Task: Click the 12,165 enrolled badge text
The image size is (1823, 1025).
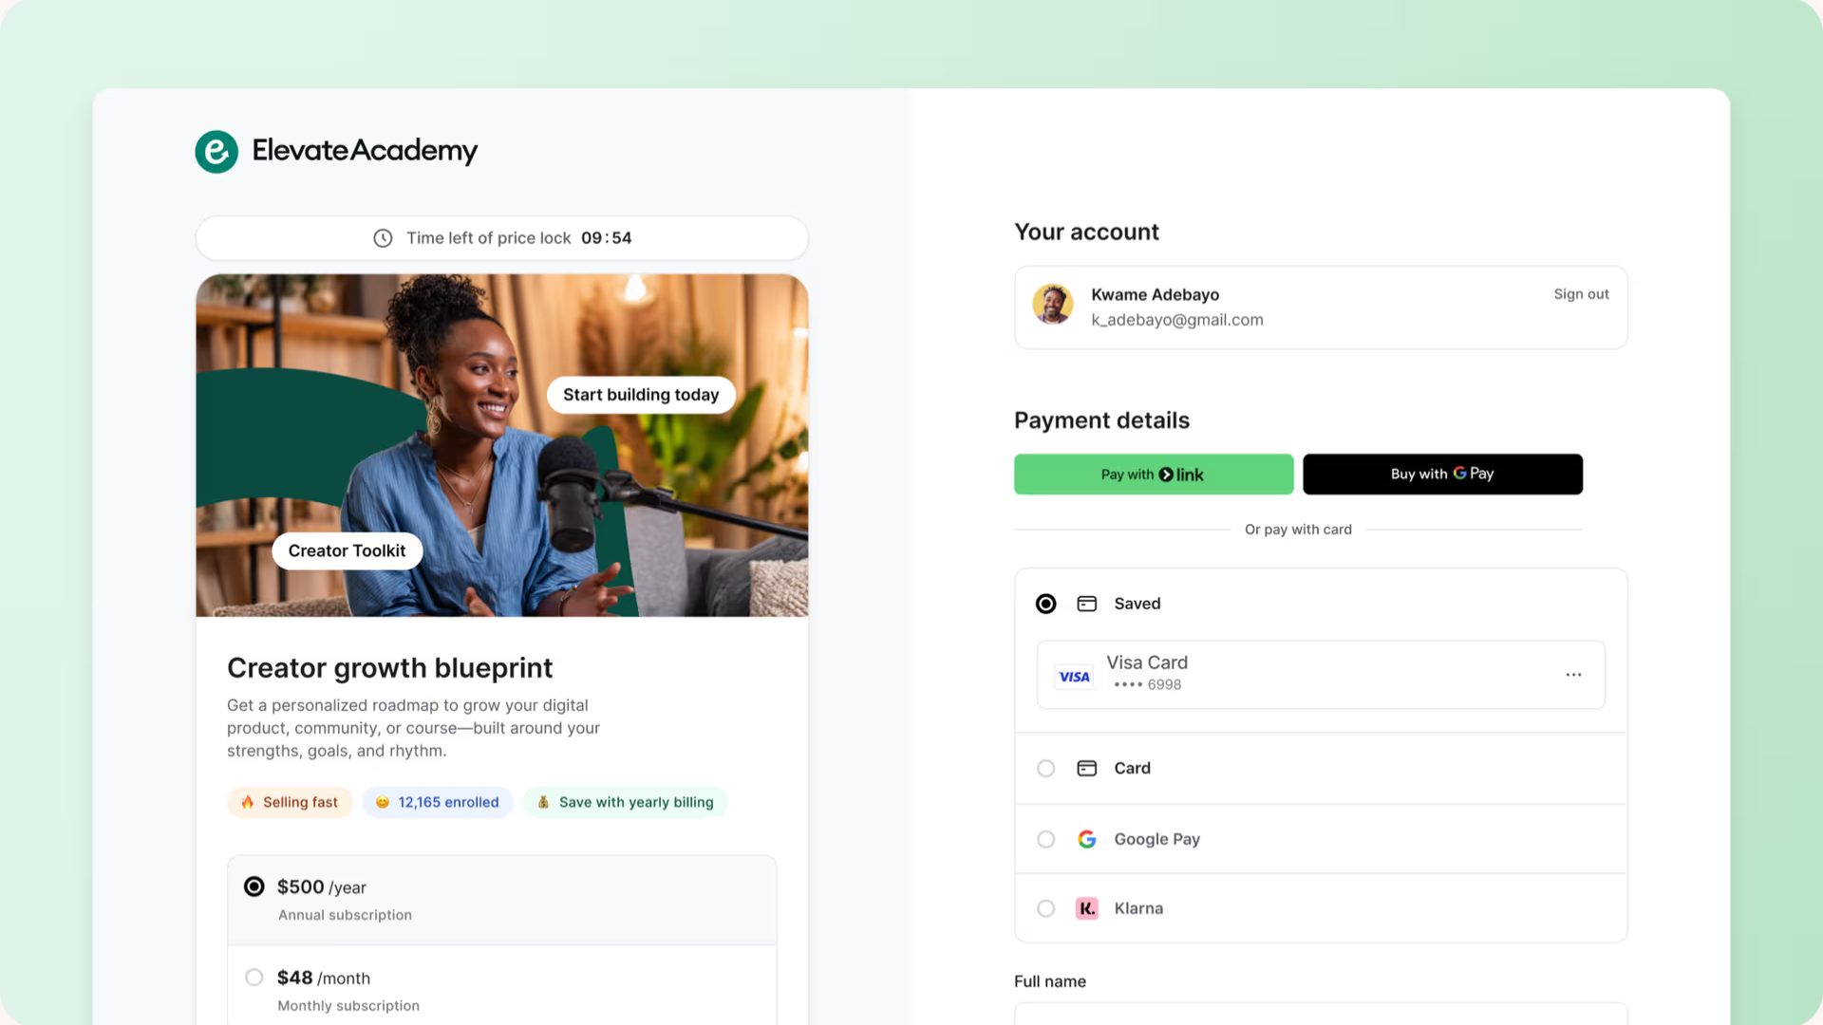Action: [x=448, y=802]
